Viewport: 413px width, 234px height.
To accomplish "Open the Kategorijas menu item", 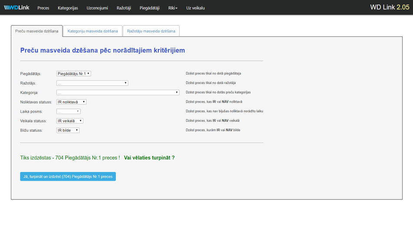I will click(x=68, y=8).
